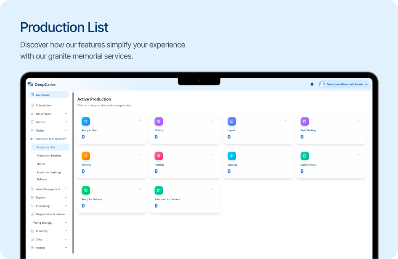Viewport: 398px width, 259px height.
Task: Click the pink Frosting stage icon
Action: pyautogui.click(x=159, y=156)
